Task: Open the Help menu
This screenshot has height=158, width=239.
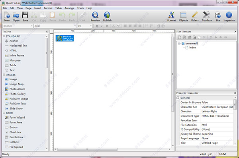Action: (x=89, y=8)
